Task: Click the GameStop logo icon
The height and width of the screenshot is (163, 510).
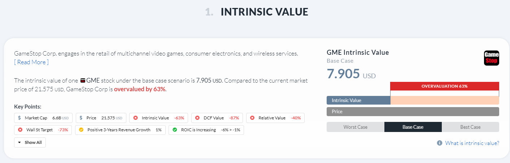Action: (x=491, y=58)
